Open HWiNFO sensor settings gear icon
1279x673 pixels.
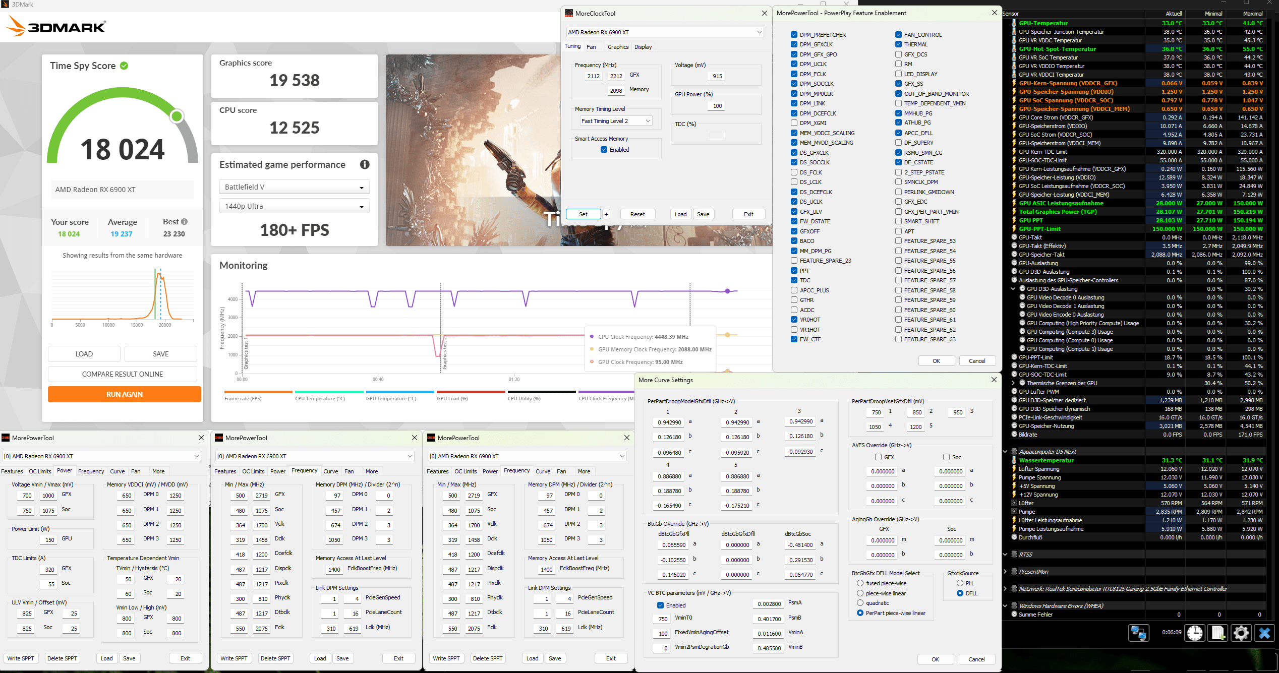pyautogui.click(x=1241, y=632)
